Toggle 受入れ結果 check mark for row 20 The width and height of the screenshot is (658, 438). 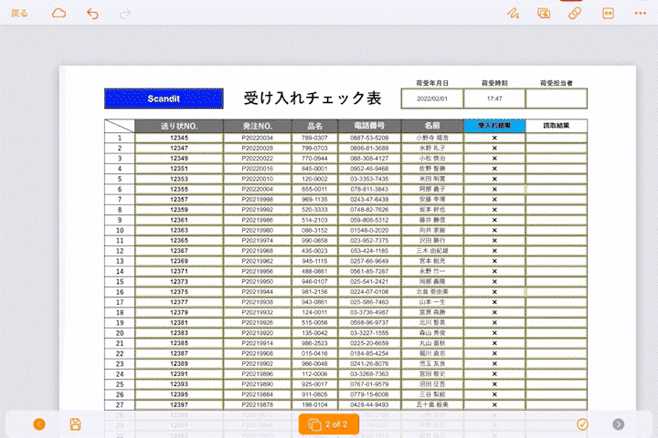(x=494, y=333)
